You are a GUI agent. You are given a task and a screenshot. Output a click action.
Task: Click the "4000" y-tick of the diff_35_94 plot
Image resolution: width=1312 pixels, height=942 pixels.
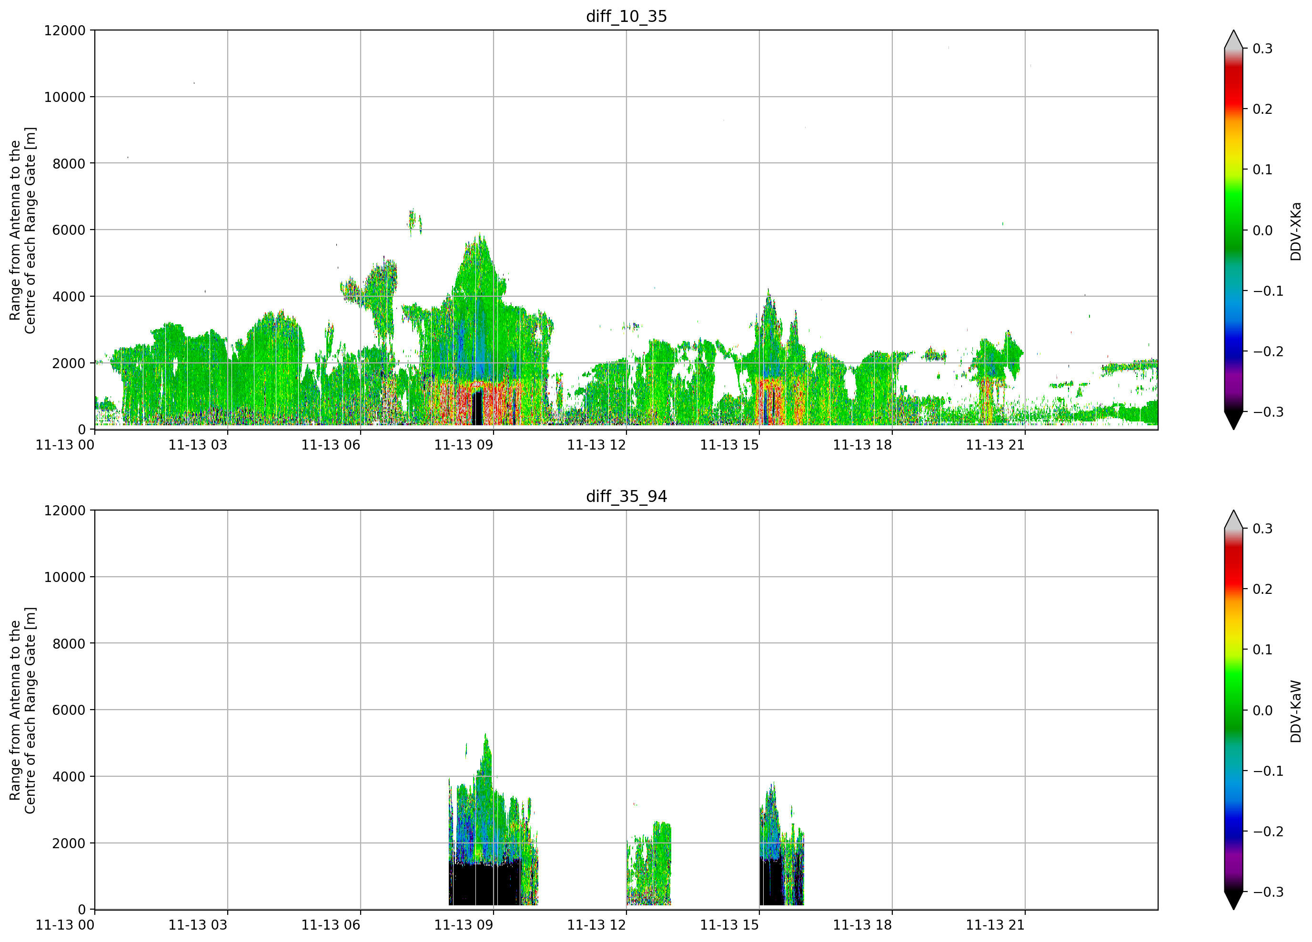coord(69,777)
